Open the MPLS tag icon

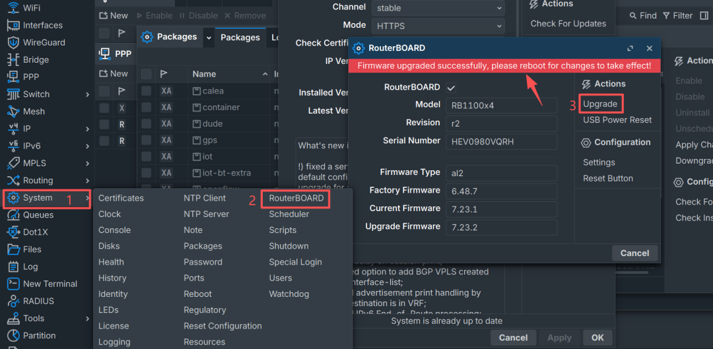14,163
